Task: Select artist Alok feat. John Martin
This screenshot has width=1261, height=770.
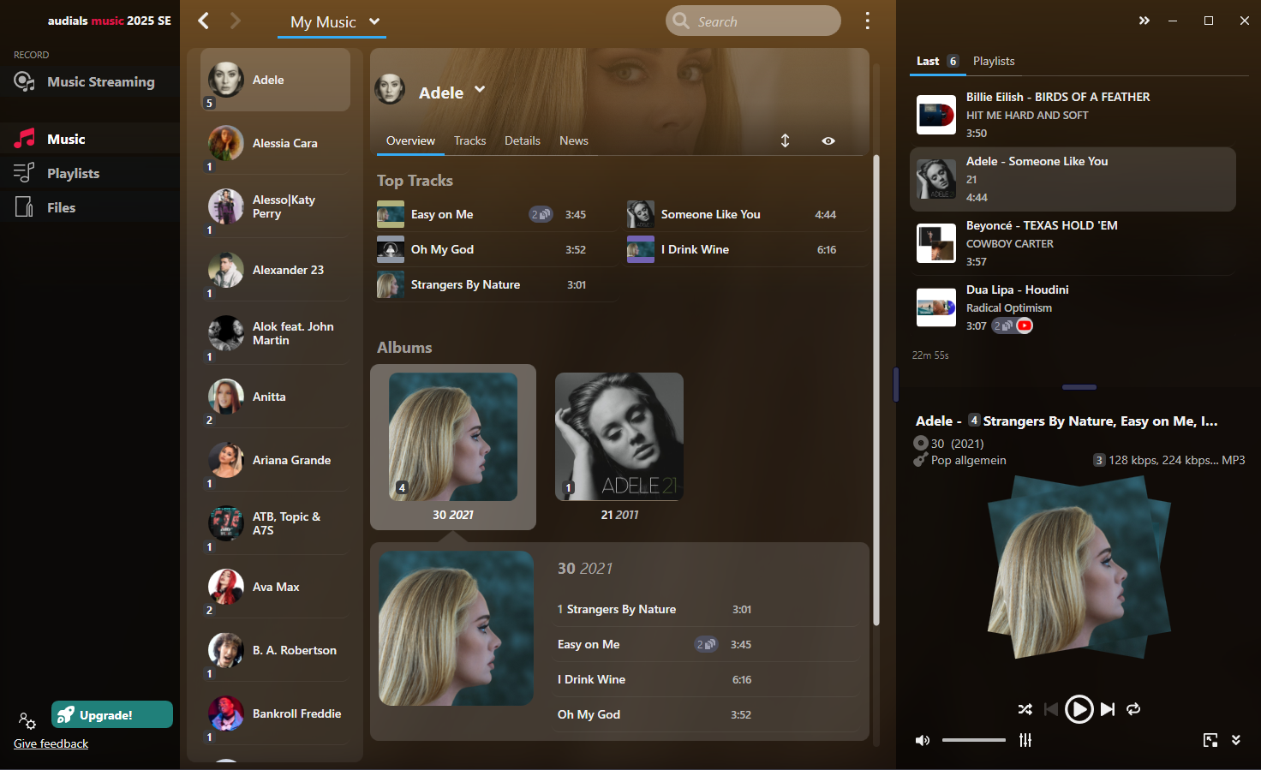Action: pyautogui.click(x=275, y=333)
